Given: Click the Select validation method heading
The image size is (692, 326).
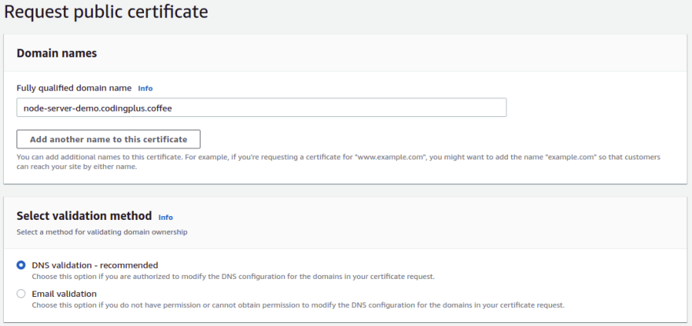Looking at the screenshot, I should pyautogui.click(x=84, y=216).
